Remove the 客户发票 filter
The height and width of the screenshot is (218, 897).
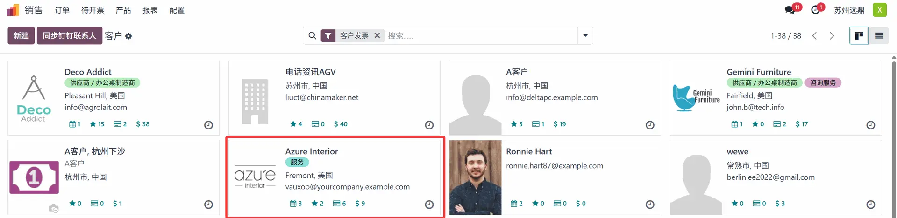(x=377, y=35)
